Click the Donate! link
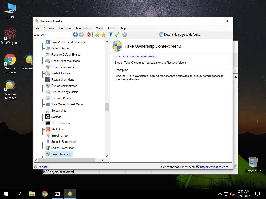Screen dimensions: 266x199 point(43,167)
